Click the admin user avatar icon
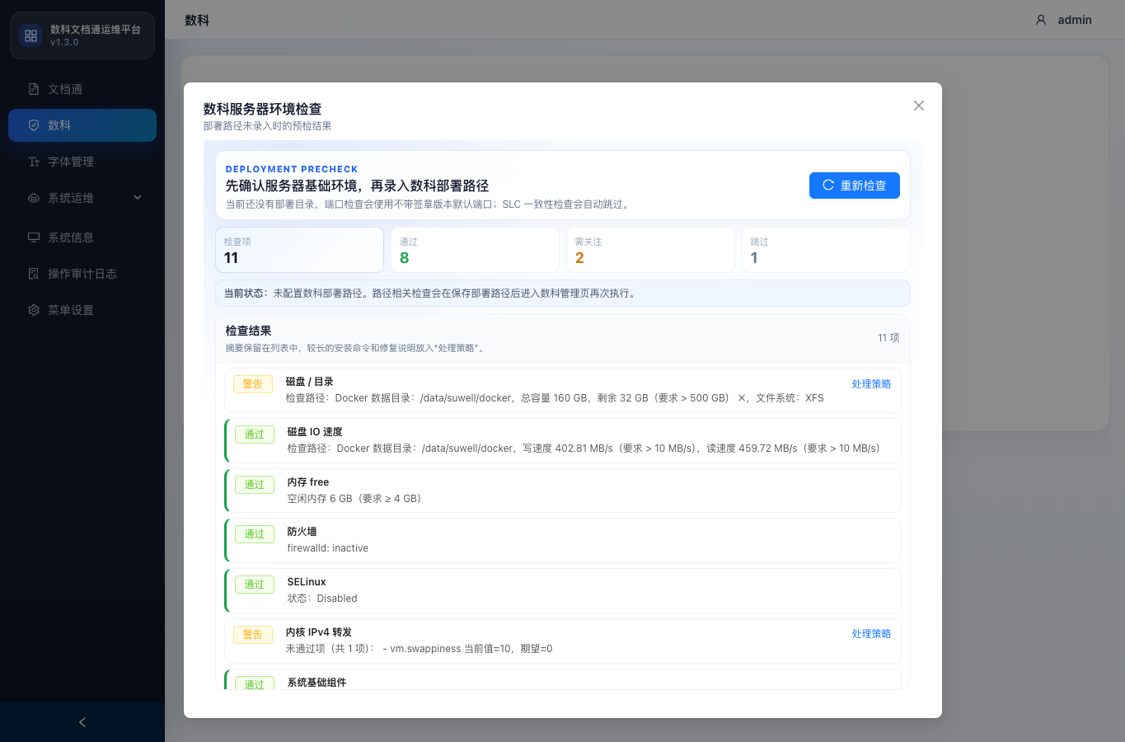 click(x=1041, y=20)
